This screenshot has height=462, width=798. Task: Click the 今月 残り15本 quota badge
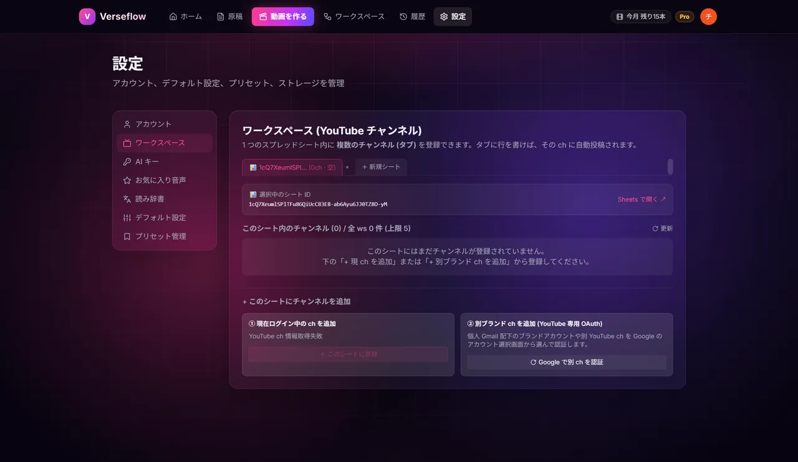pos(641,17)
